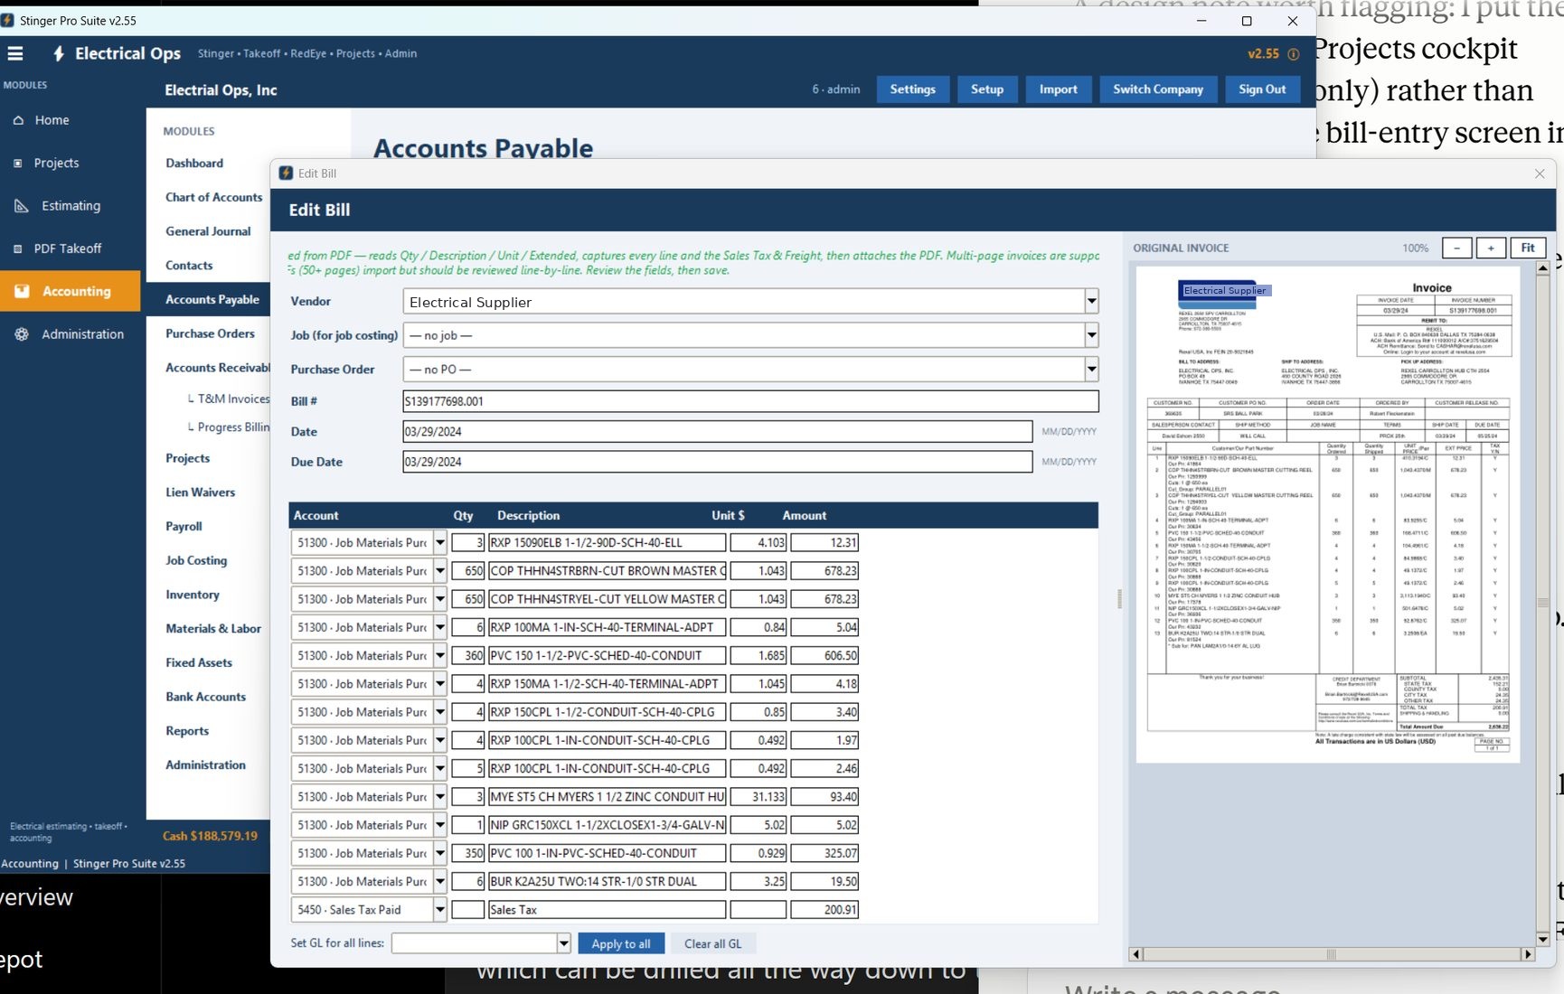The height and width of the screenshot is (994, 1564).
Task: Click the Projects sidebar icon
Action: [17, 164]
